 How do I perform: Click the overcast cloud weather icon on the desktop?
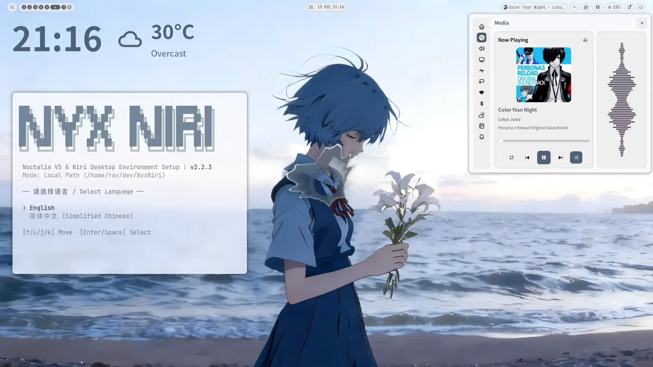click(130, 39)
